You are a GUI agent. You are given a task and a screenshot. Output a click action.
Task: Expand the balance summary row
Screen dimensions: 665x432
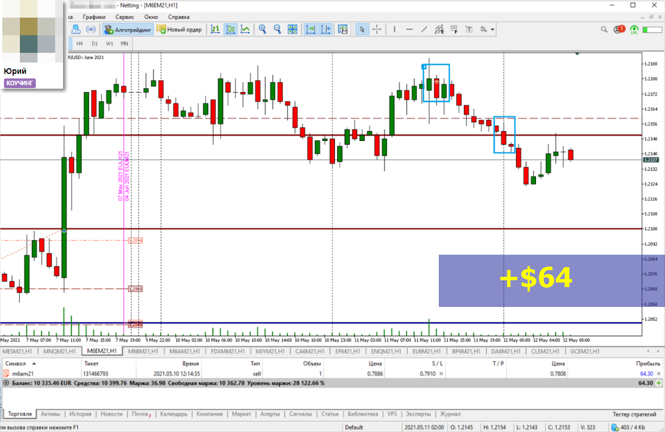tap(6, 383)
